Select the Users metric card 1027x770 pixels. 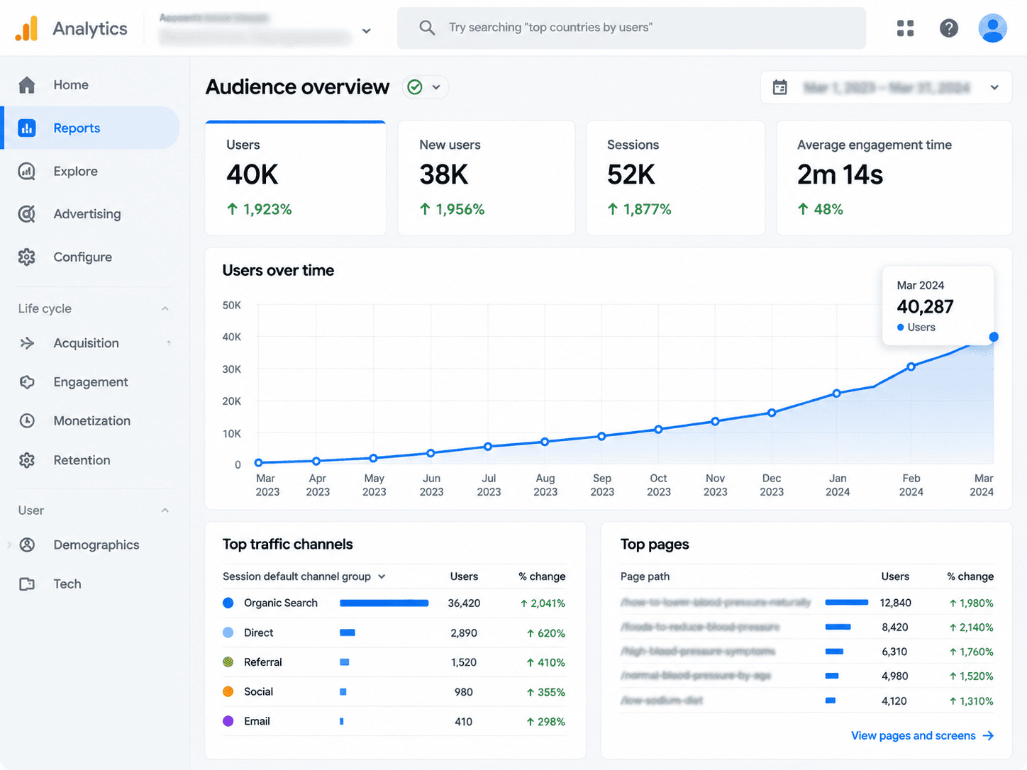pos(295,178)
